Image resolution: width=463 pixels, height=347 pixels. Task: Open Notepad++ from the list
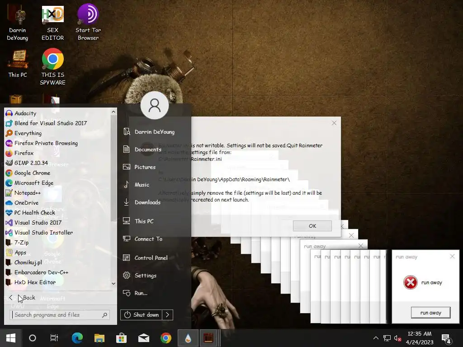pos(58,193)
